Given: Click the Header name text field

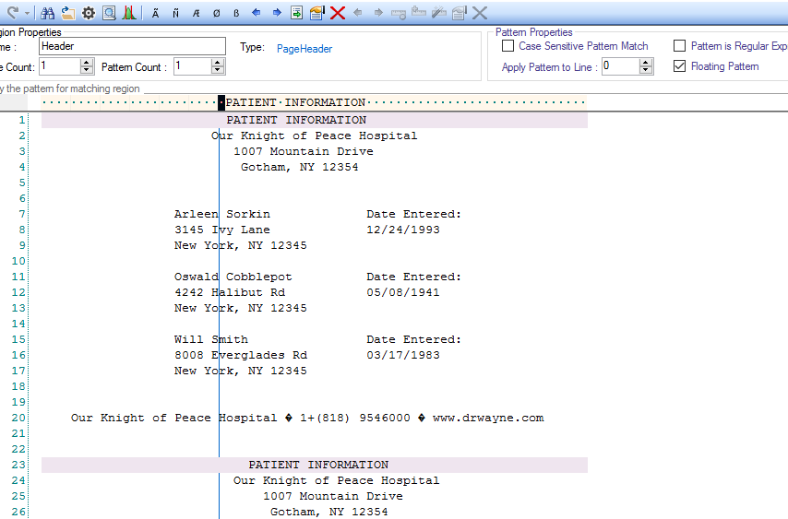Looking at the screenshot, I should point(131,46).
